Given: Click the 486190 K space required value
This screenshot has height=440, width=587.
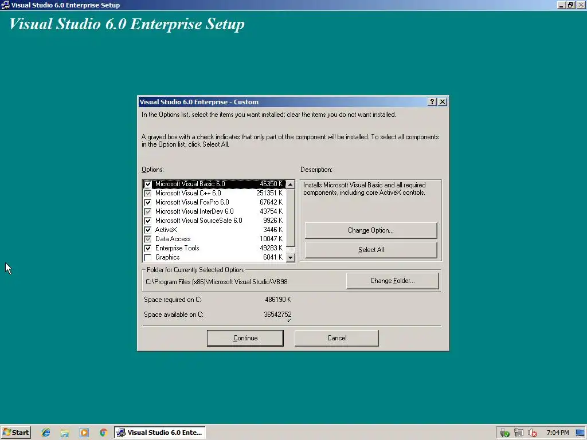Looking at the screenshot, I should pyautogui.click(x=278, y=300).
